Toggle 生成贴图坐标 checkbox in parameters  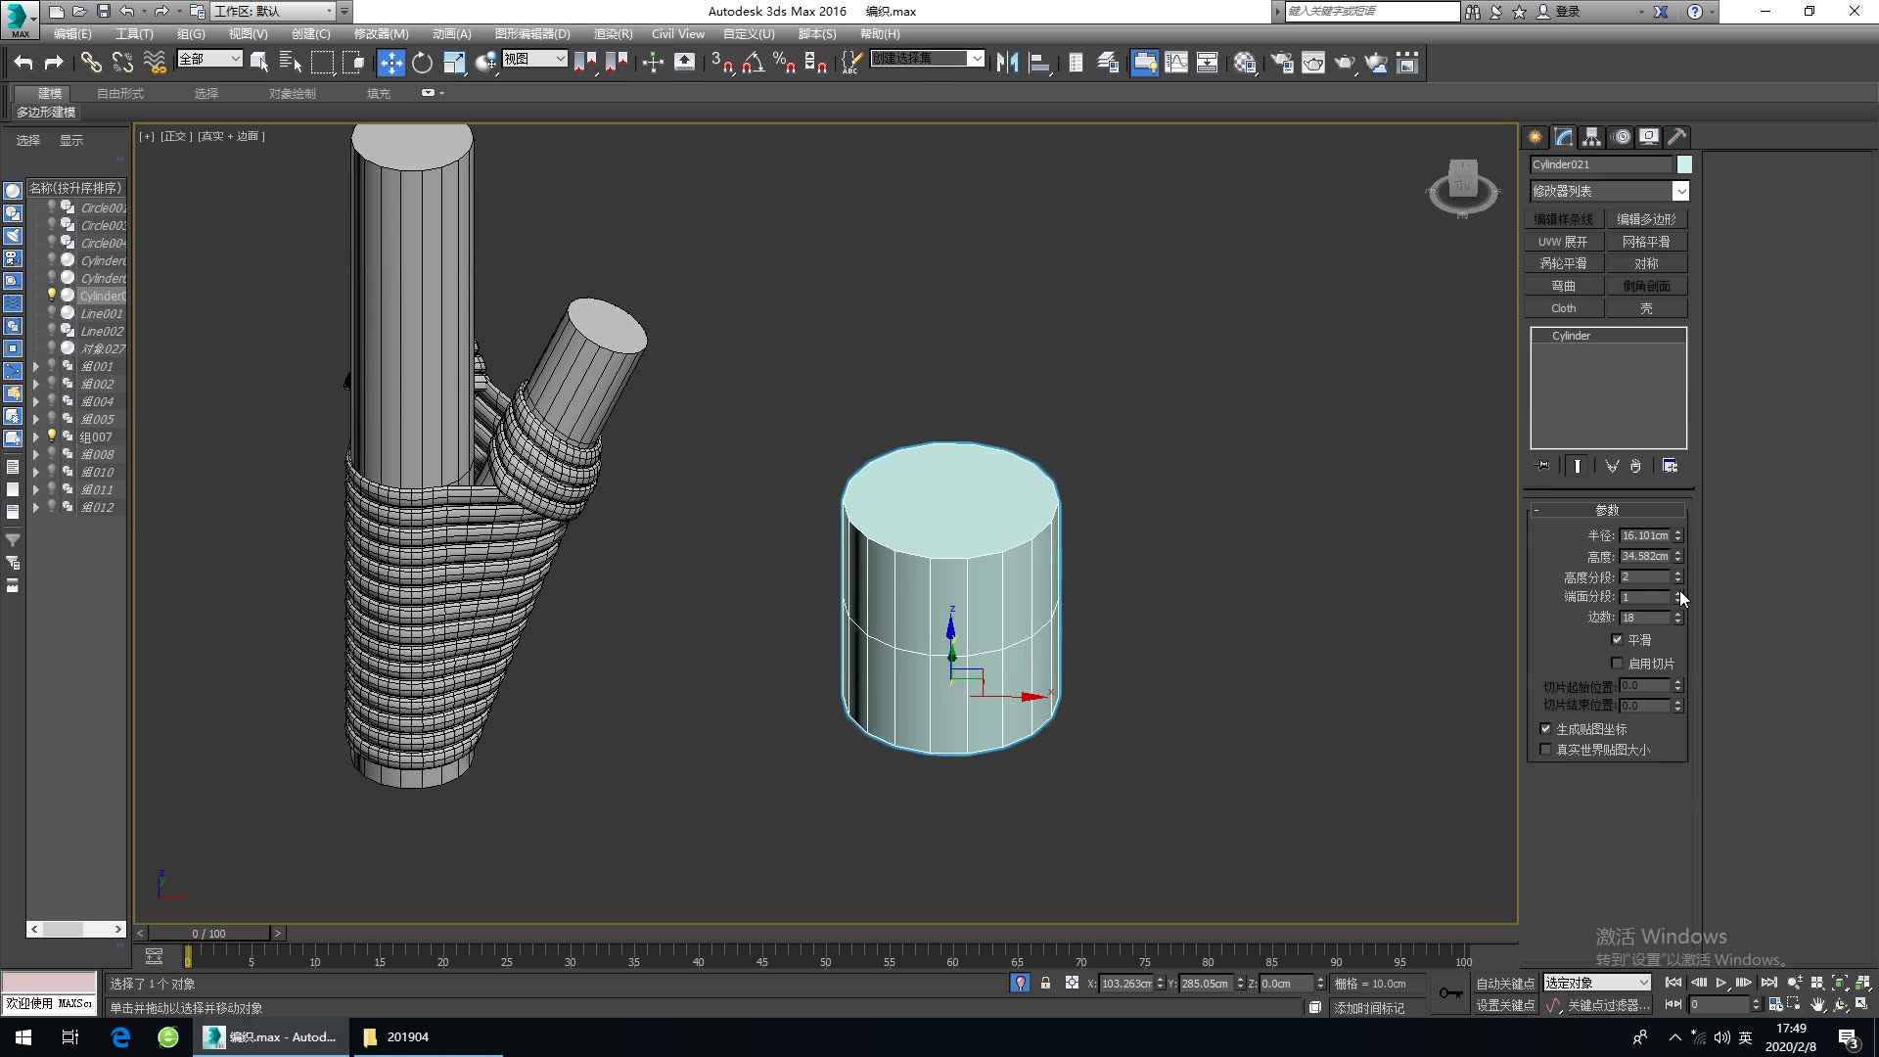[x=1546, y=728]
